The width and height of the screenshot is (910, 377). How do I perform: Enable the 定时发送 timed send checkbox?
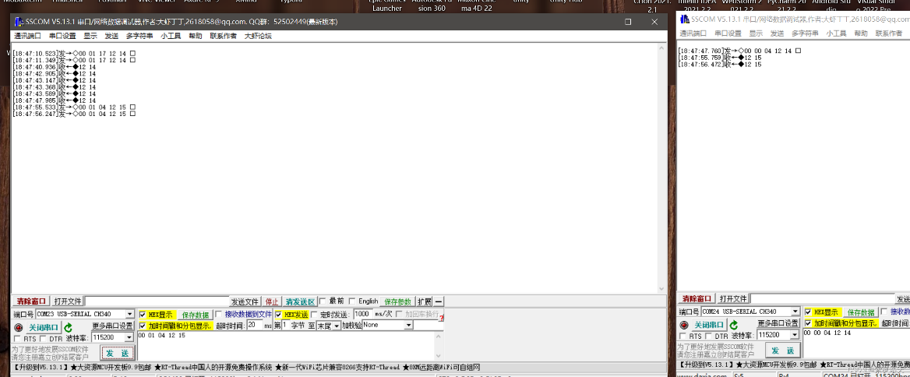pos(314,314)
